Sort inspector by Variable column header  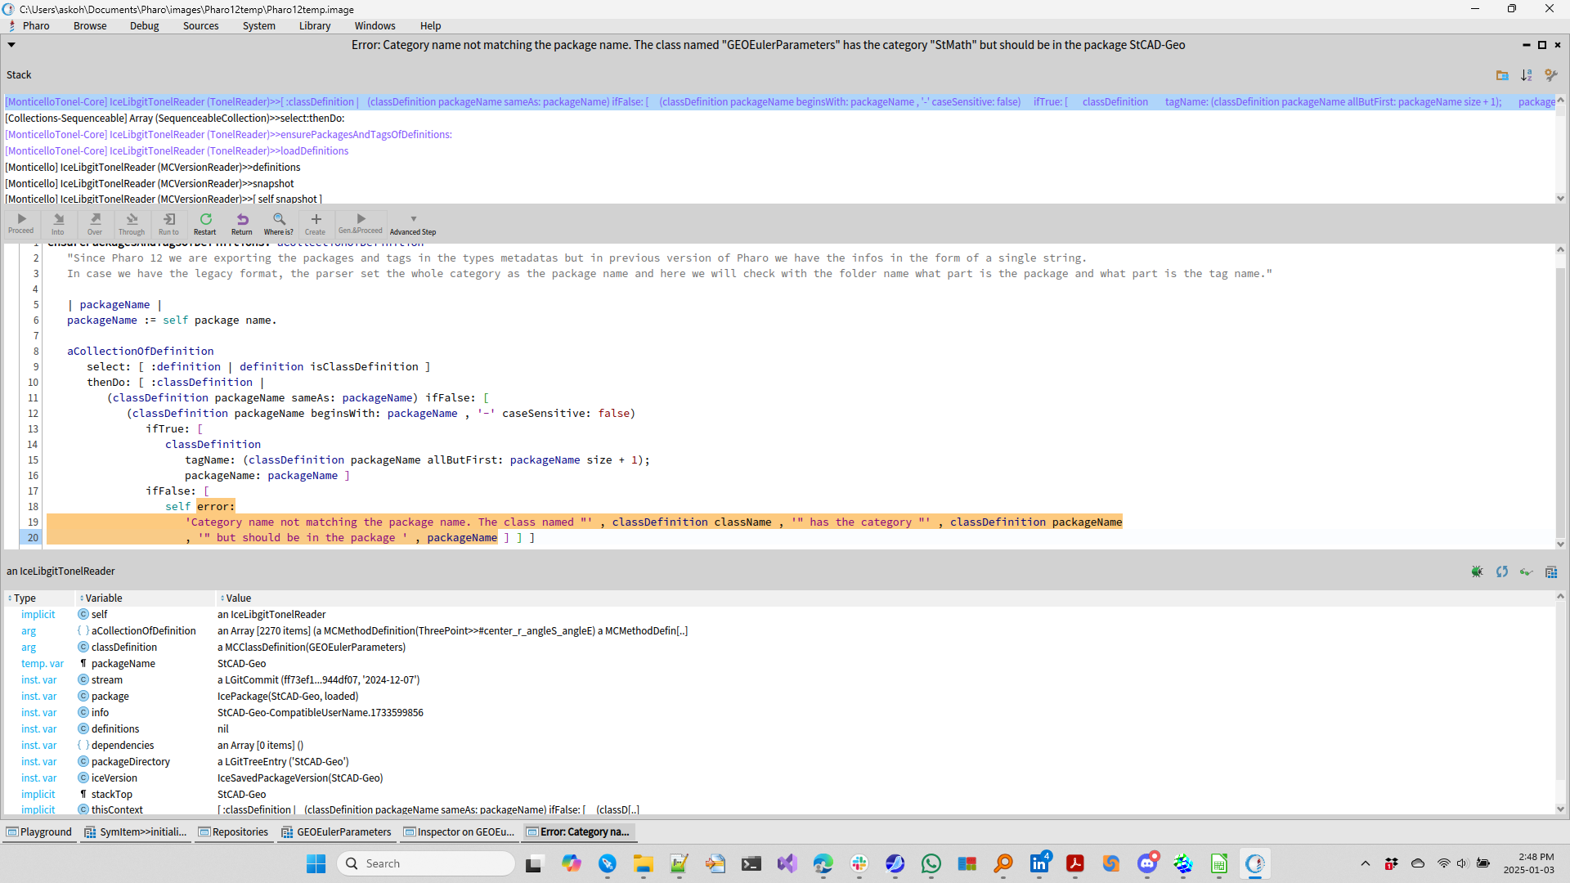[104, 598]
